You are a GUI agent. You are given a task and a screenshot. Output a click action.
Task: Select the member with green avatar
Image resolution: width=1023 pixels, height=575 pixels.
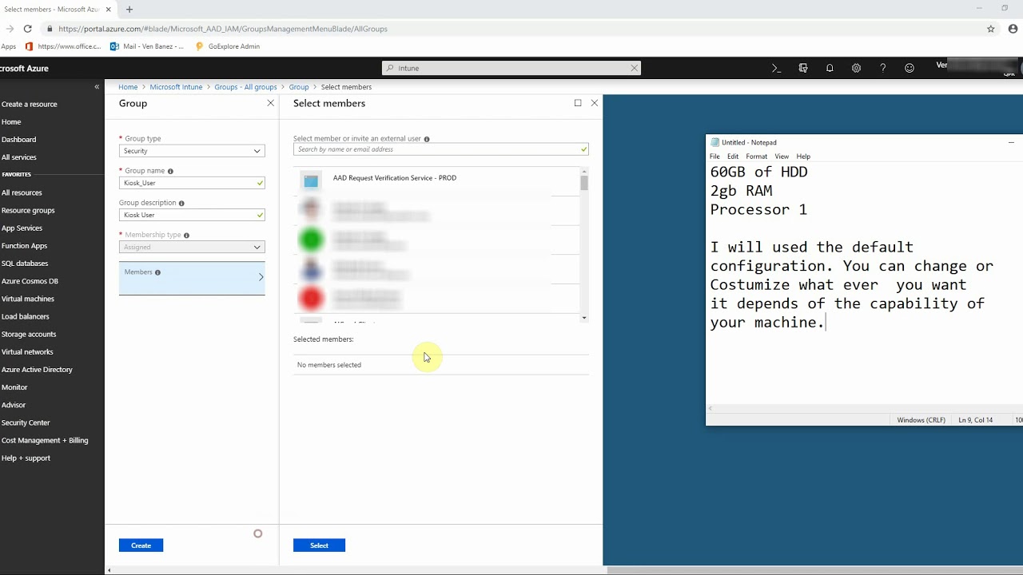pos(436,240)
